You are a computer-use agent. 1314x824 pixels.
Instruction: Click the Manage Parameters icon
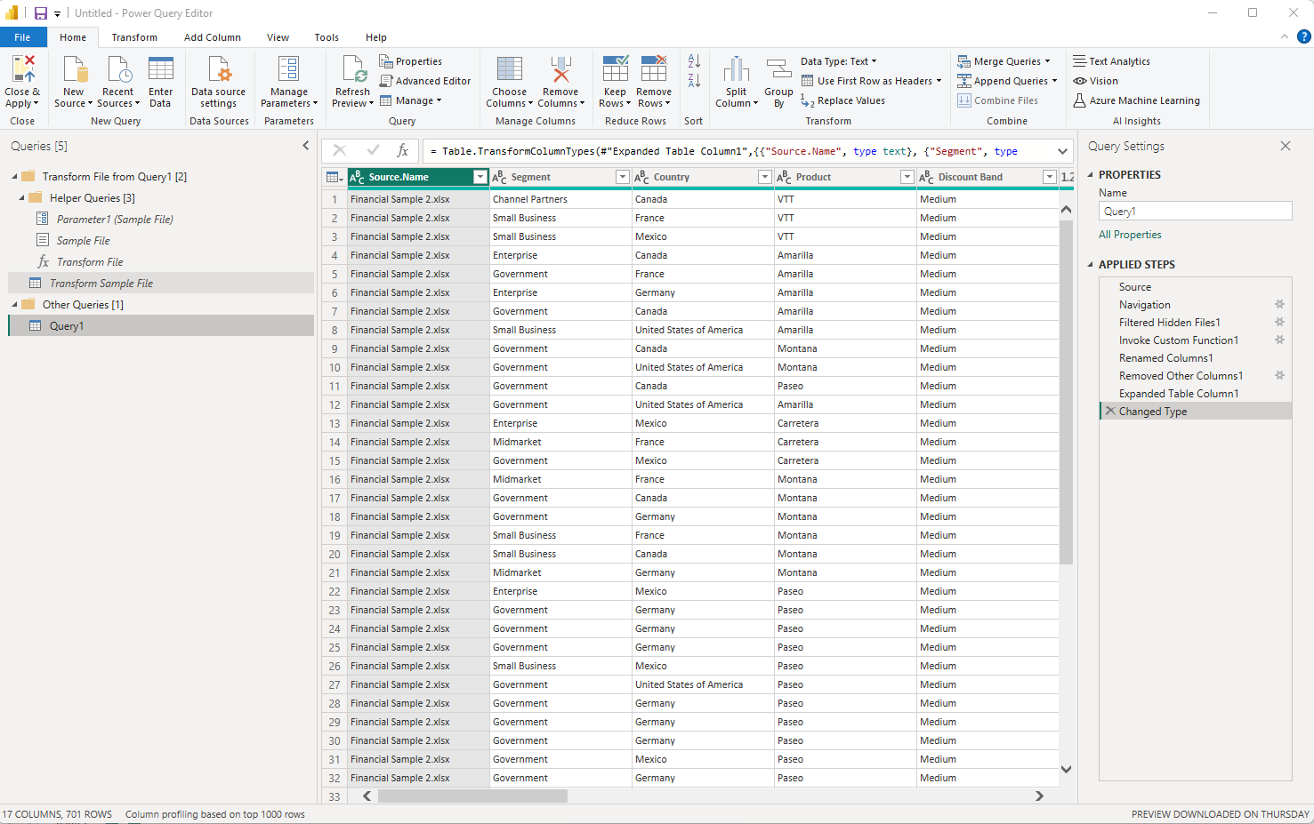289,69
